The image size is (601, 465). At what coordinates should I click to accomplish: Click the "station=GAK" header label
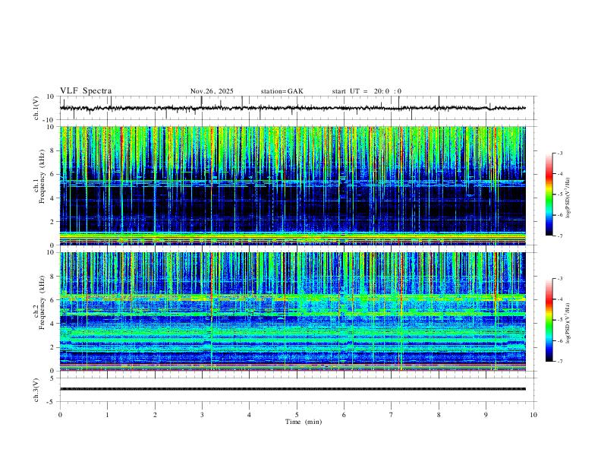(282, 91)
